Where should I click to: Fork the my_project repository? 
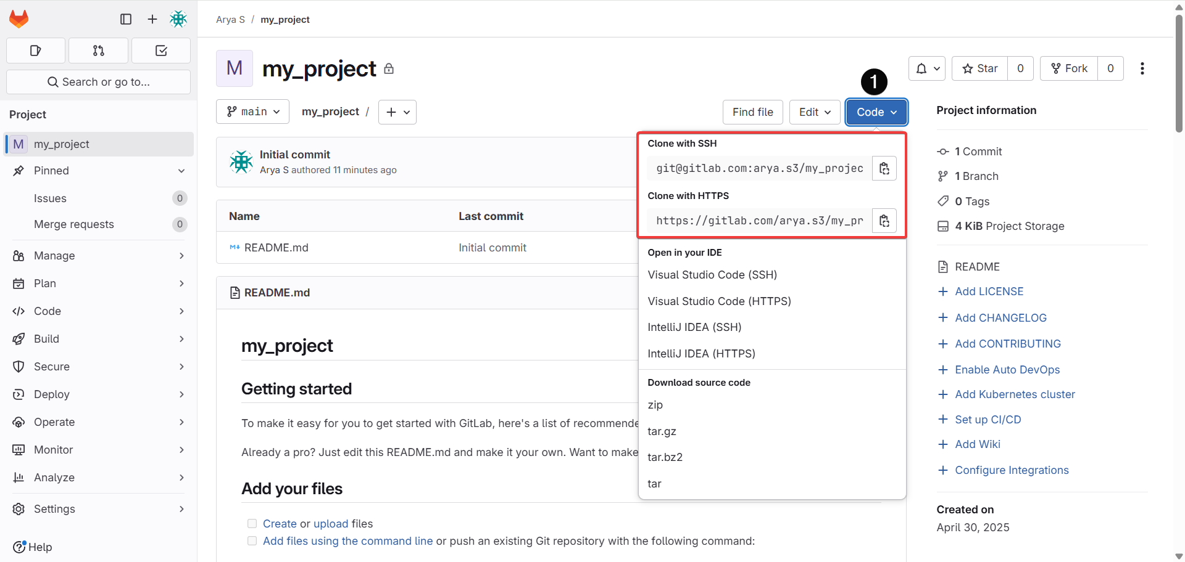(1068, 68)
